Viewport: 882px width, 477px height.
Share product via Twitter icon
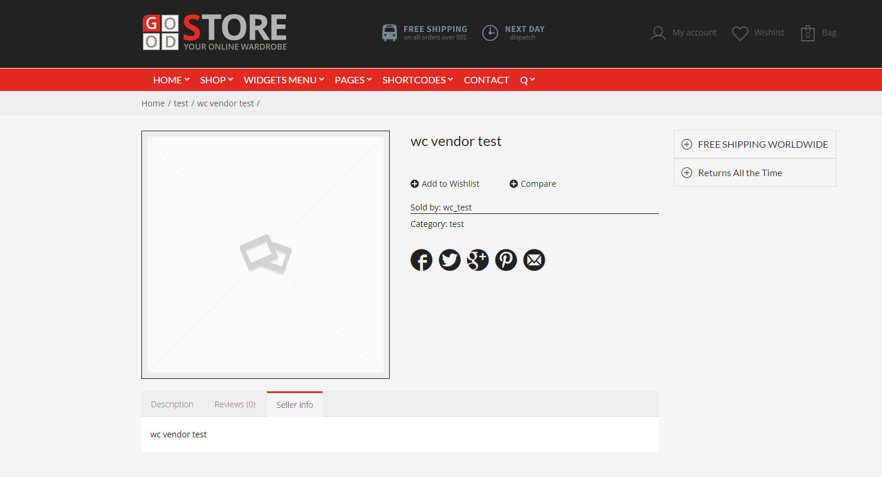point(450,260)
